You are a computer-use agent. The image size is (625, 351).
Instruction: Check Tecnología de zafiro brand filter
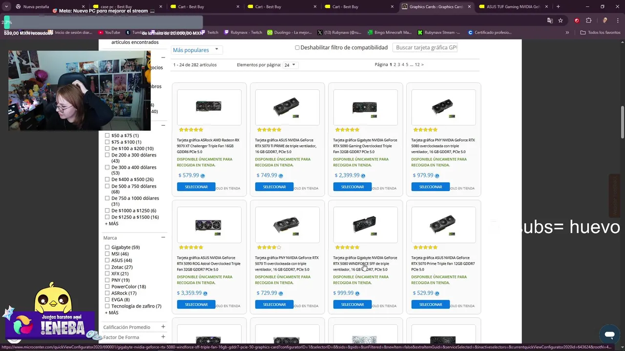click(107, 306)
